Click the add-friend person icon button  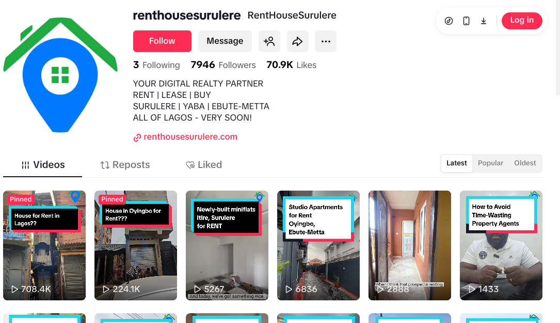coord(269,41)
